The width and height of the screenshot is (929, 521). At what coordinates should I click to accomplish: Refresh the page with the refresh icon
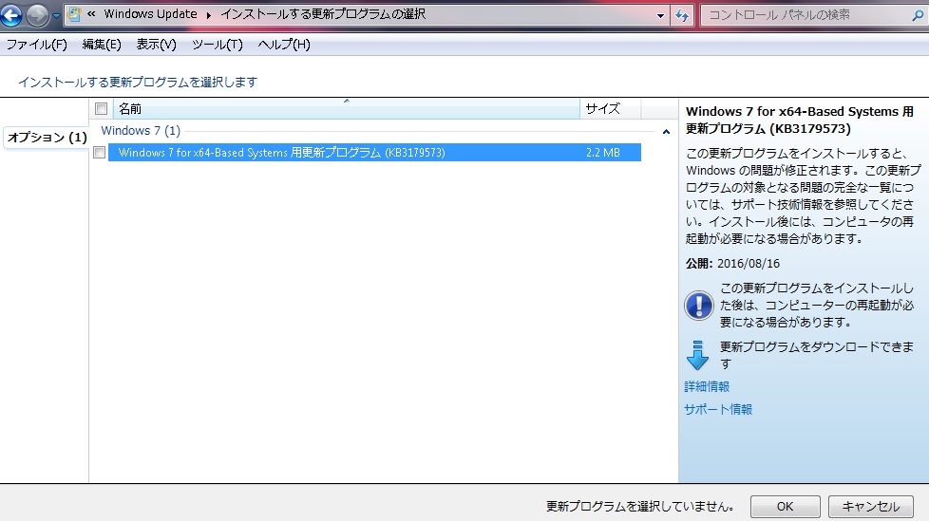[682, 15]
